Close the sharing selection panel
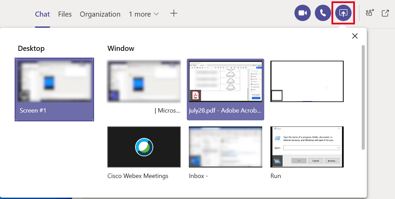 click(x=355, y=36)
